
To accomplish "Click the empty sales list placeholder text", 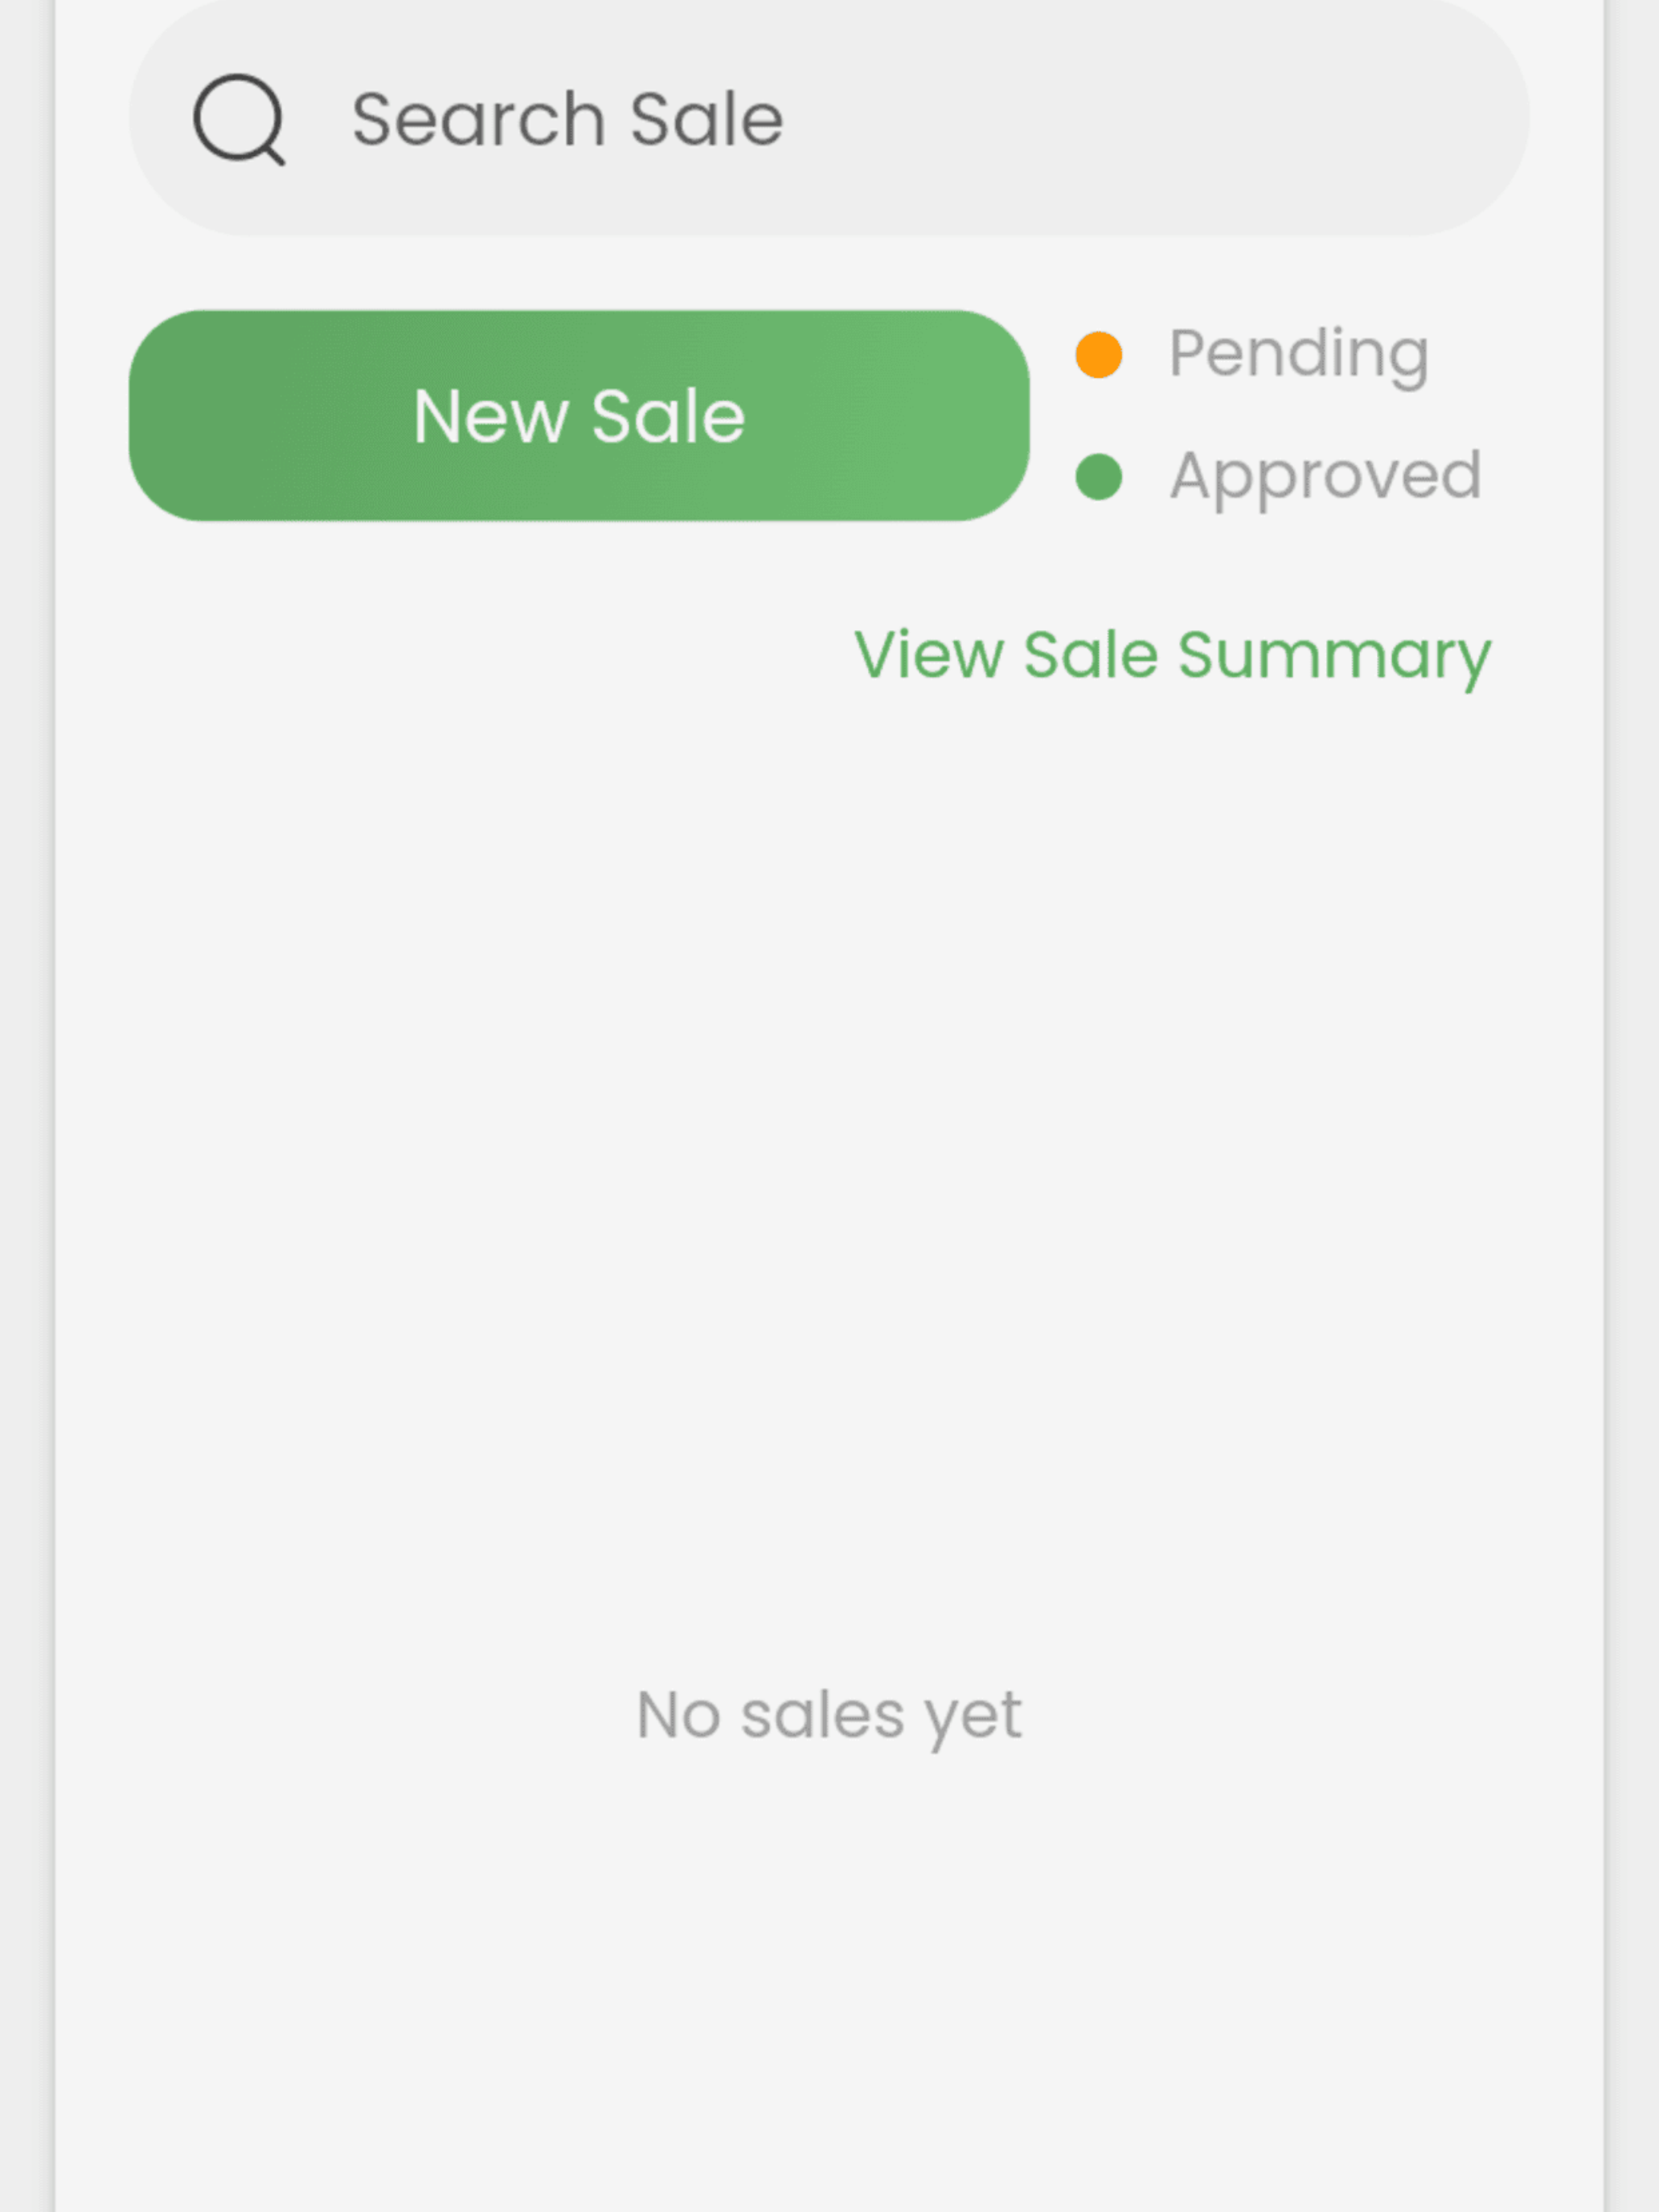I will click(x=829, y=1715).
